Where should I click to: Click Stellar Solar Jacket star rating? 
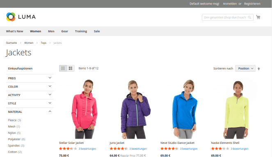coord(68,148)
